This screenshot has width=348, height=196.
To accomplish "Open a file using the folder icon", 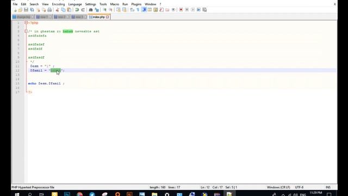I will pyautogui.click(x=20, y=10).
